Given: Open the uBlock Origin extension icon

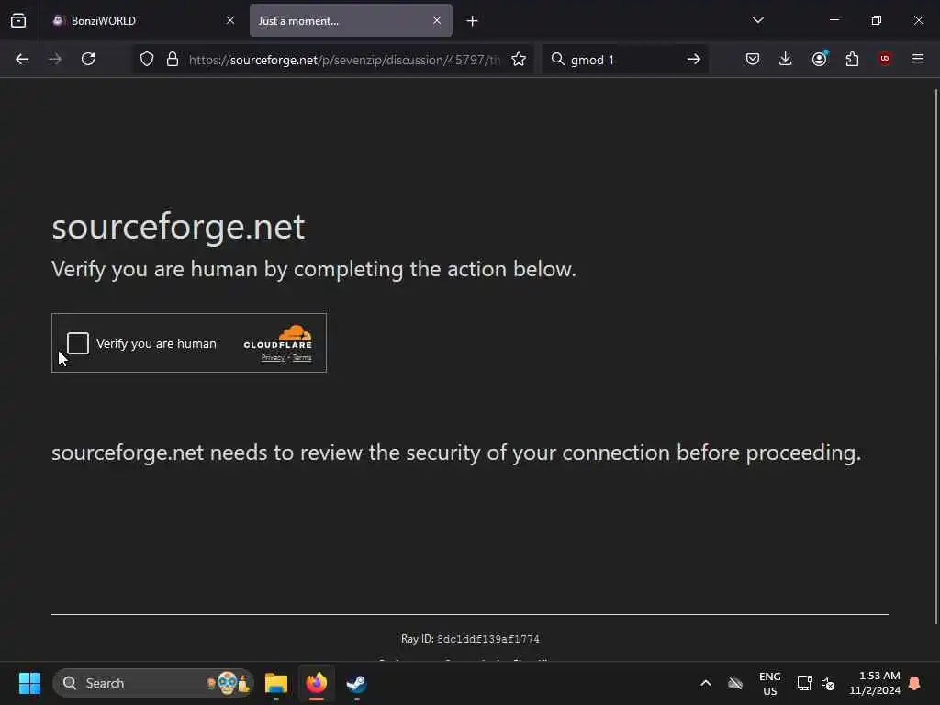Looking at the screenshot, I should click(885, 59).
